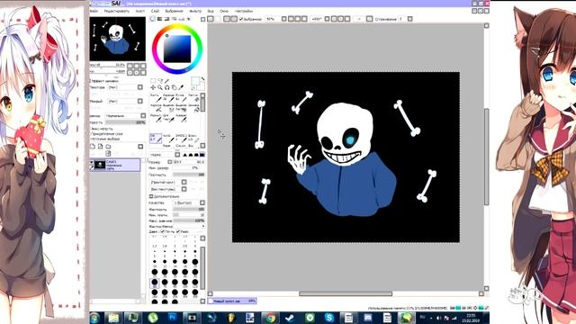Open the Холст menu

(x=140, y=11)
